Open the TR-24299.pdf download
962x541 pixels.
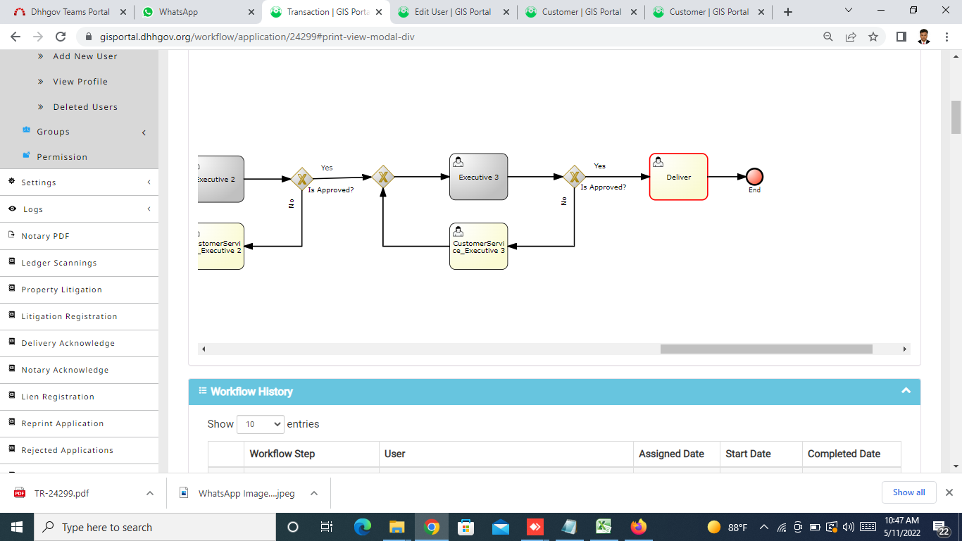click(62, 493)
